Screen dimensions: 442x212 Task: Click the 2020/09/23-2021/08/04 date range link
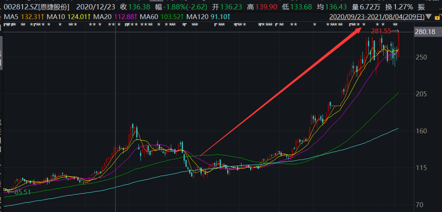[377, 17]
